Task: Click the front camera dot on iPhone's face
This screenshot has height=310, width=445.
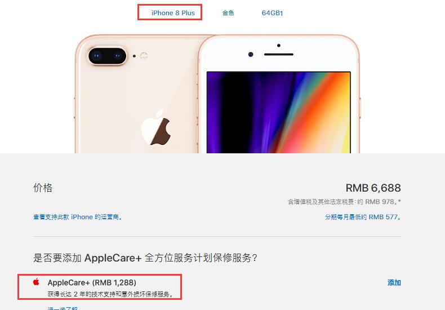Action: click(x=251, y=54)
